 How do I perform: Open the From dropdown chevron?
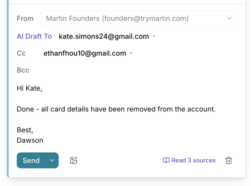coord(229,18)
